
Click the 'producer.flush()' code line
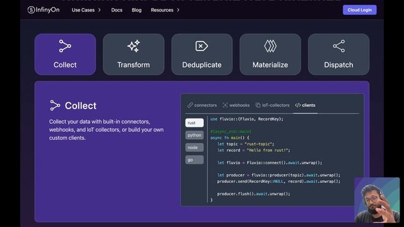[x=254, y=194]
